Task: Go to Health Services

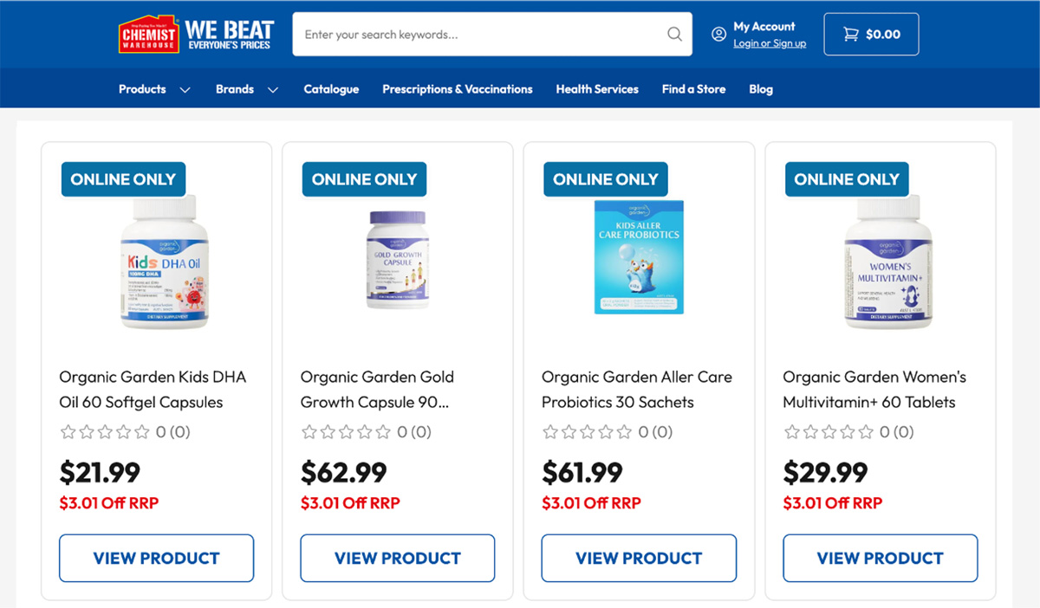Action: (x=597, y=89)
